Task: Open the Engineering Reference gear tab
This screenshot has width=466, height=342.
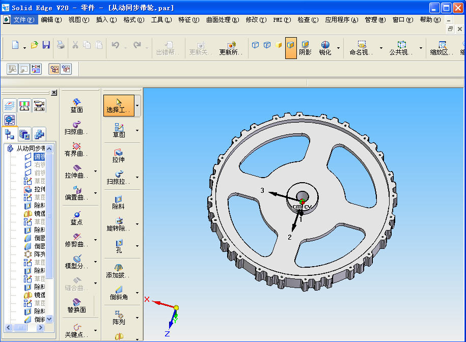Action: point(10,120)
